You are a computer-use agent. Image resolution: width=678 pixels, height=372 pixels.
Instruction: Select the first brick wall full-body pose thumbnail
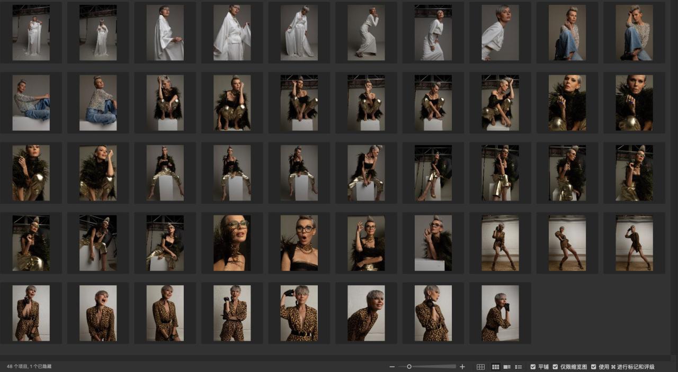(x=500, y=243)
